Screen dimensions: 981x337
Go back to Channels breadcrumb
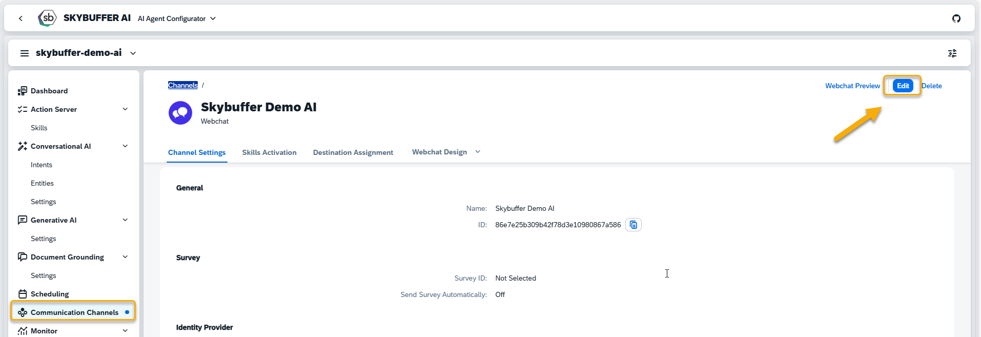tap(183, 85)
